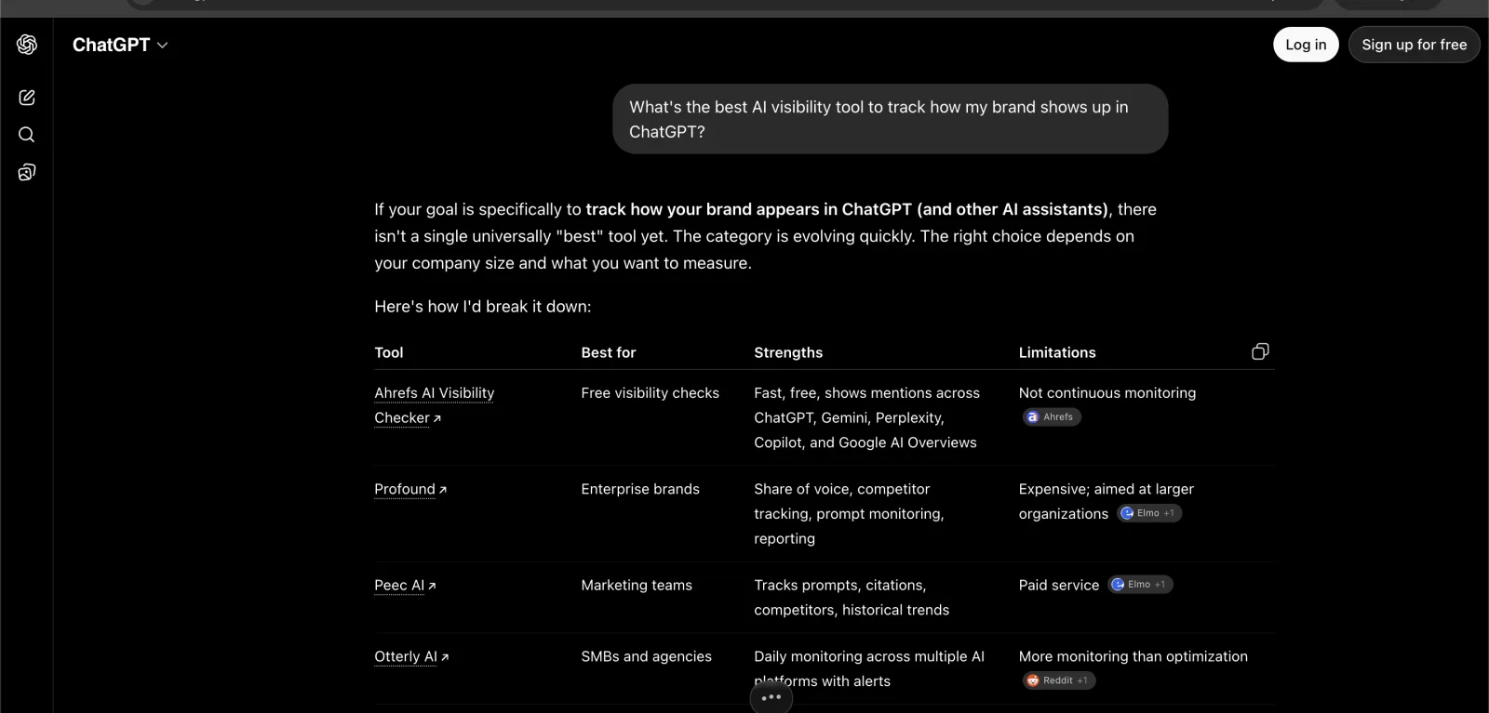Open Ahrefs AI Visibility Checker link
Image resolution: width=1489 pixels, height=713 pixels.
[x=435, y=405]
